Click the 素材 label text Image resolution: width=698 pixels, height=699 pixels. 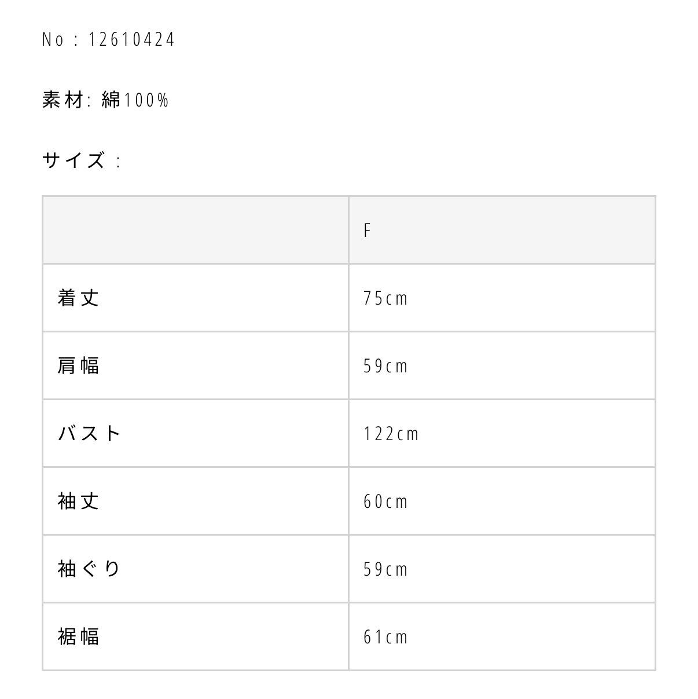64,100
